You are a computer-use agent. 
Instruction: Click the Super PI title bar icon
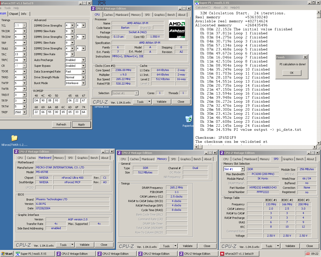coord(197,3)
